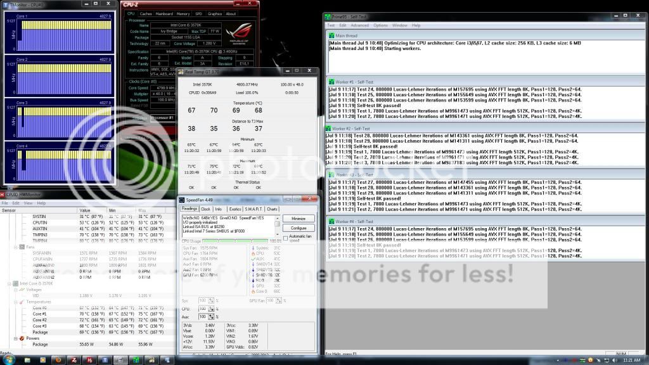Click the Worker #2 Self-Test window icon
The height and width of the screenshot is (365, 649).
(328, 129)
